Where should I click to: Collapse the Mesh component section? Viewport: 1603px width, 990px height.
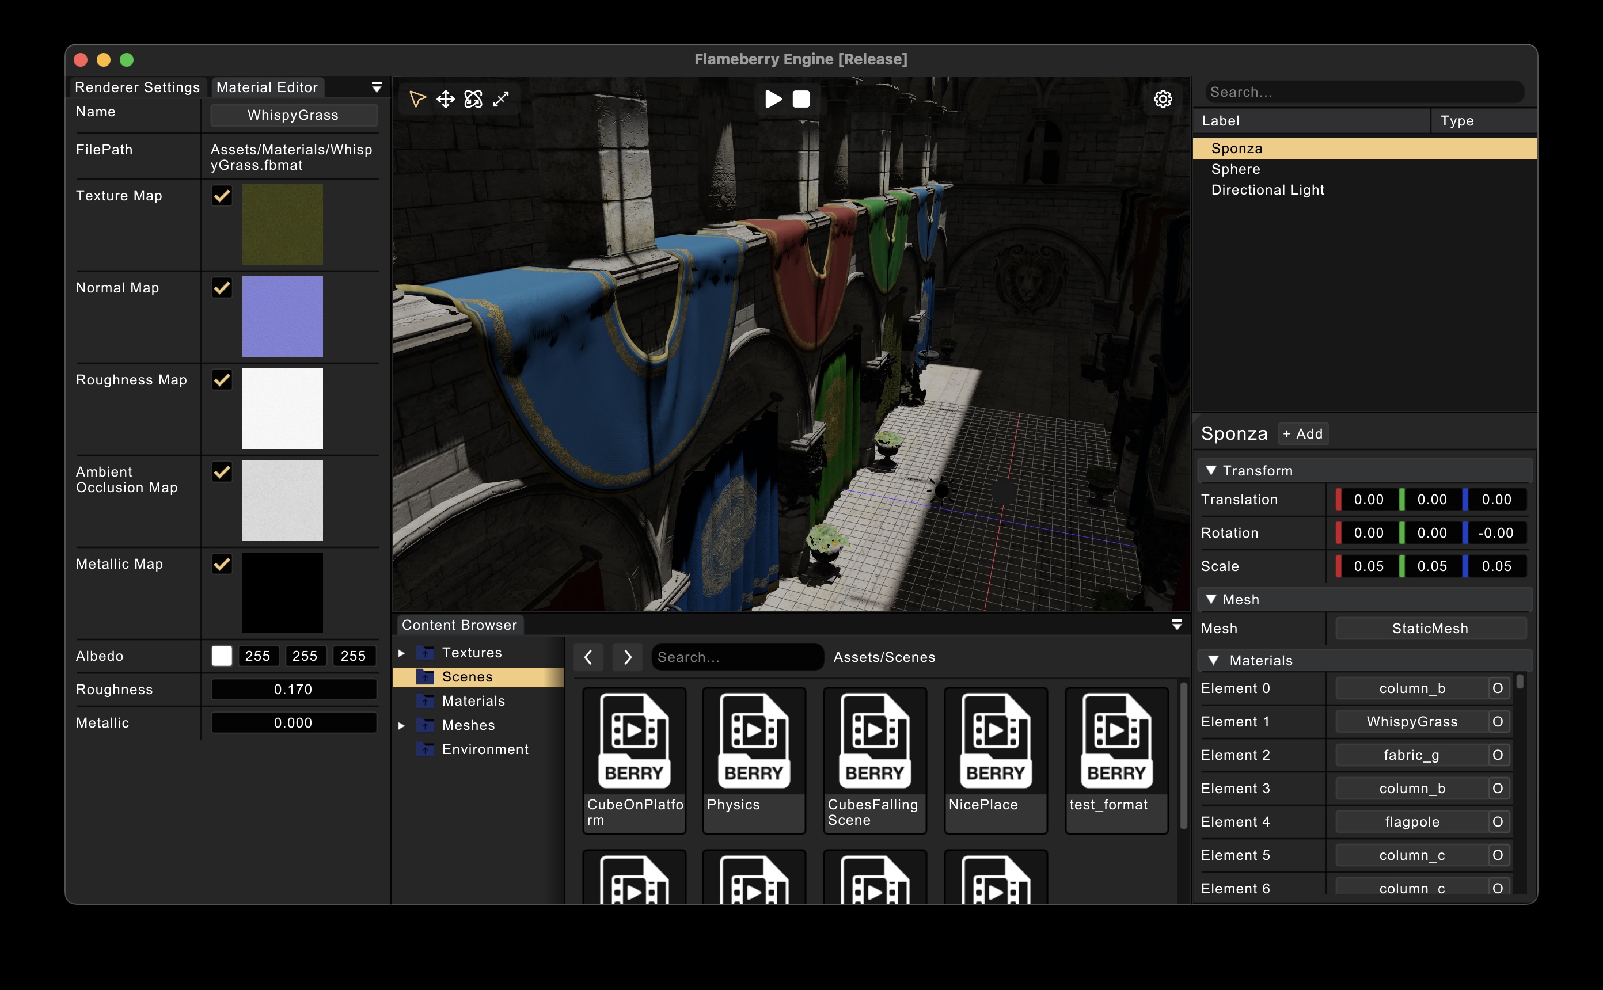(1365, 600)
